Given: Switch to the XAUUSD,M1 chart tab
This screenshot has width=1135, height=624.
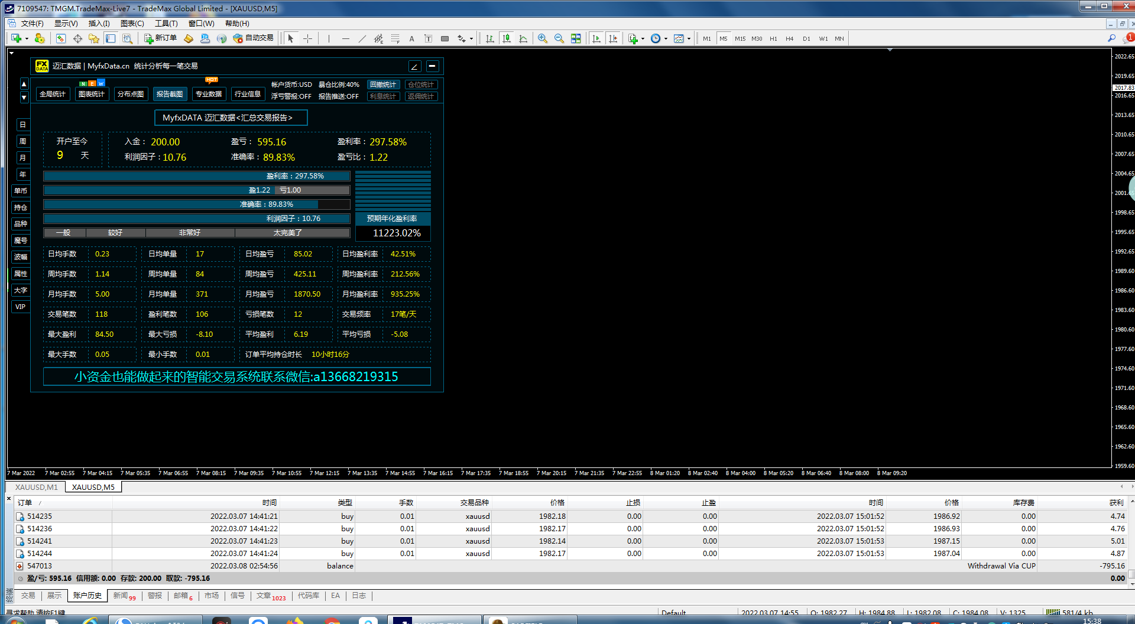Looking at the screenshot, I should [x=37, y=487].
